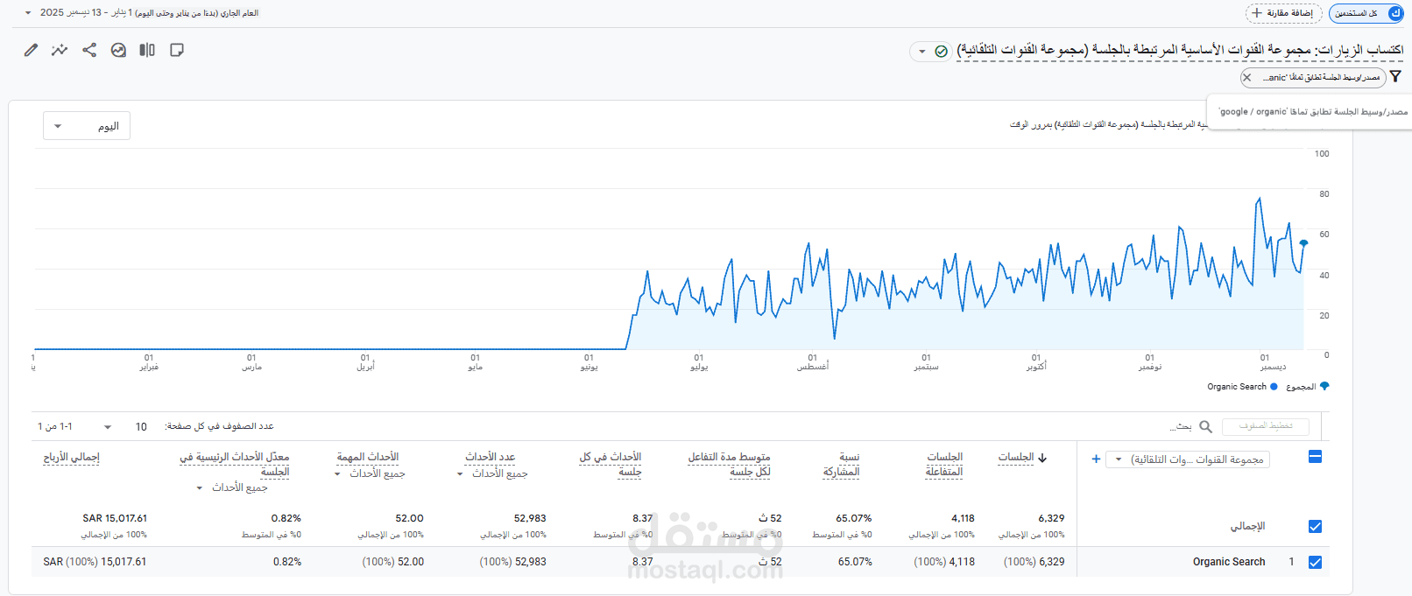Sort by الجلسات column header
Viewport: 1412px width, 596px height.
[x=1016, y=457]
